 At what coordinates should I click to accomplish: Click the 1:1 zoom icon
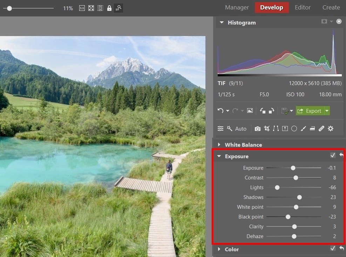[82, 8]
